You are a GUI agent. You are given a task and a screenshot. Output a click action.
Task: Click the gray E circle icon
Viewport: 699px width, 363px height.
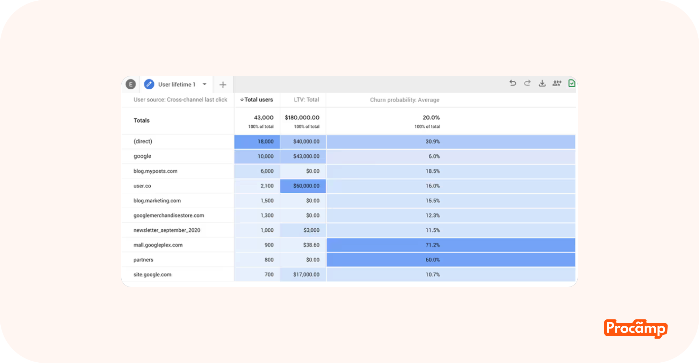[131, 84]
